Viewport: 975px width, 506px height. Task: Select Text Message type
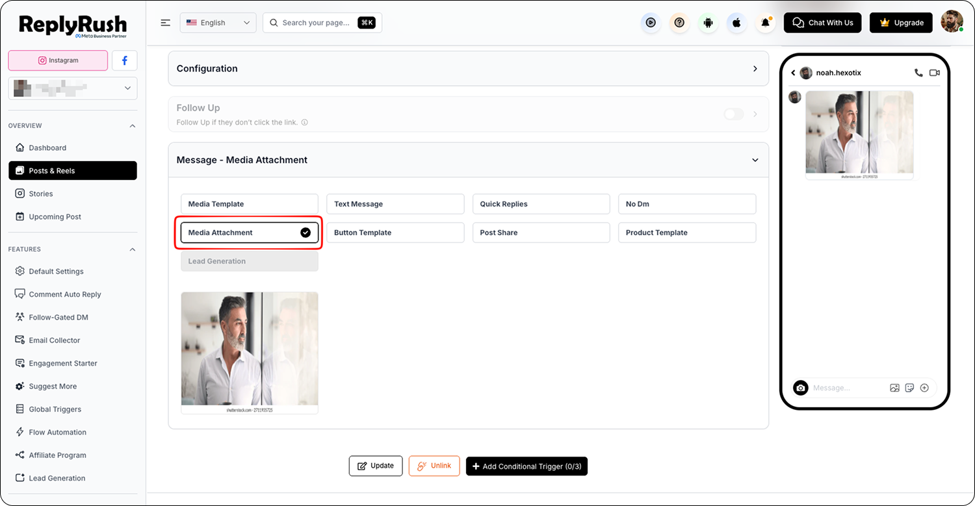coord(395,204)
